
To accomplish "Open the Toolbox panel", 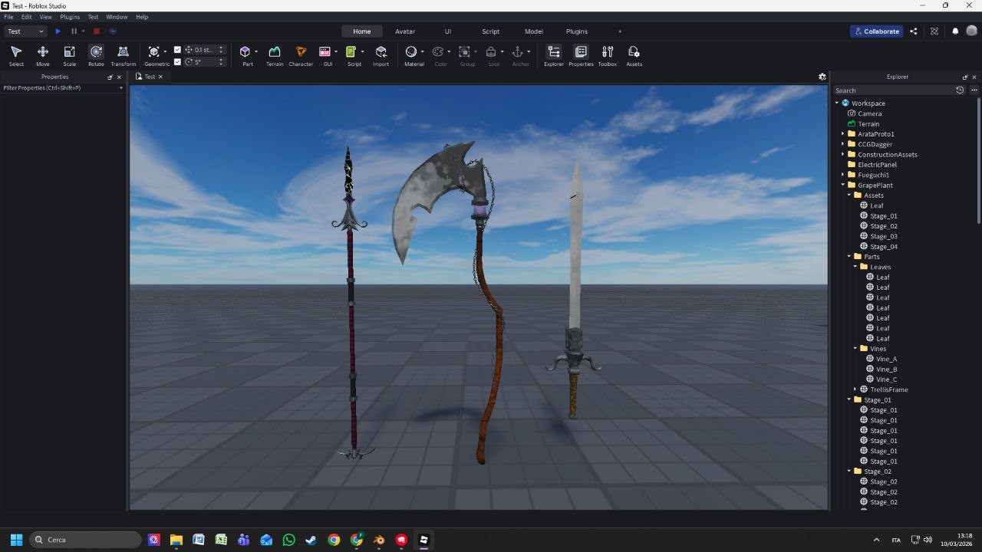I will click(607, 54).
